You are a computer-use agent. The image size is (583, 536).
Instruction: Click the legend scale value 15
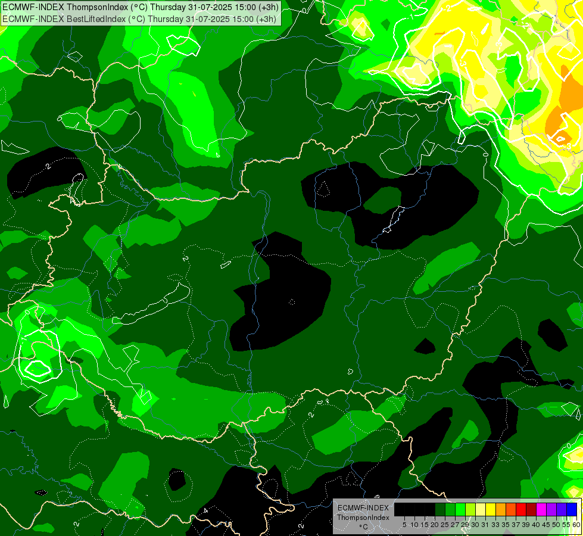tap(425, 525)
